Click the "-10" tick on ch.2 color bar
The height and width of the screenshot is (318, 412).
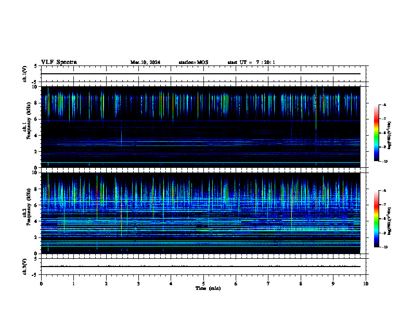pyautogui.click(x=384, y=247)
